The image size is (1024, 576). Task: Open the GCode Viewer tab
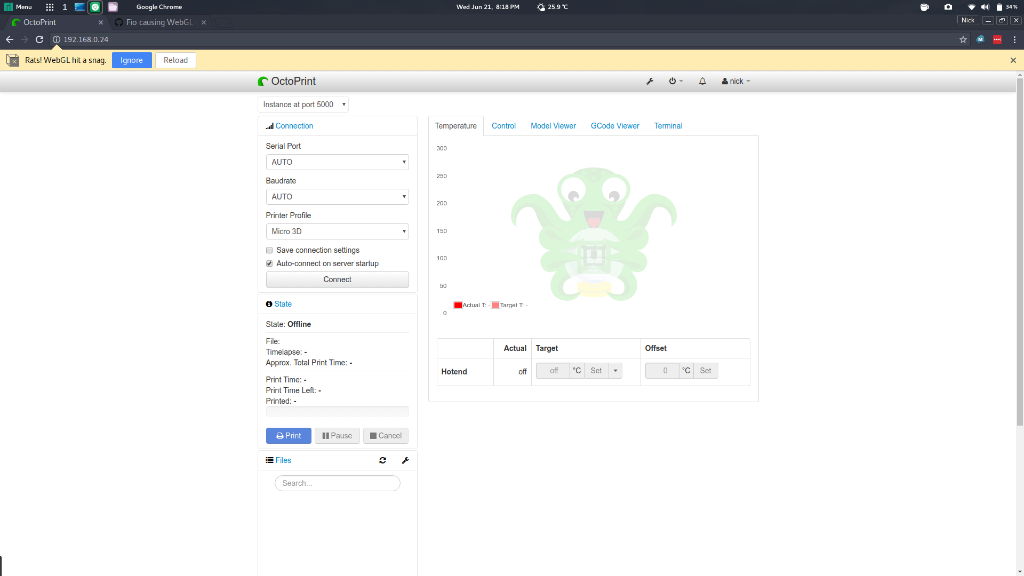coord(615,126)
